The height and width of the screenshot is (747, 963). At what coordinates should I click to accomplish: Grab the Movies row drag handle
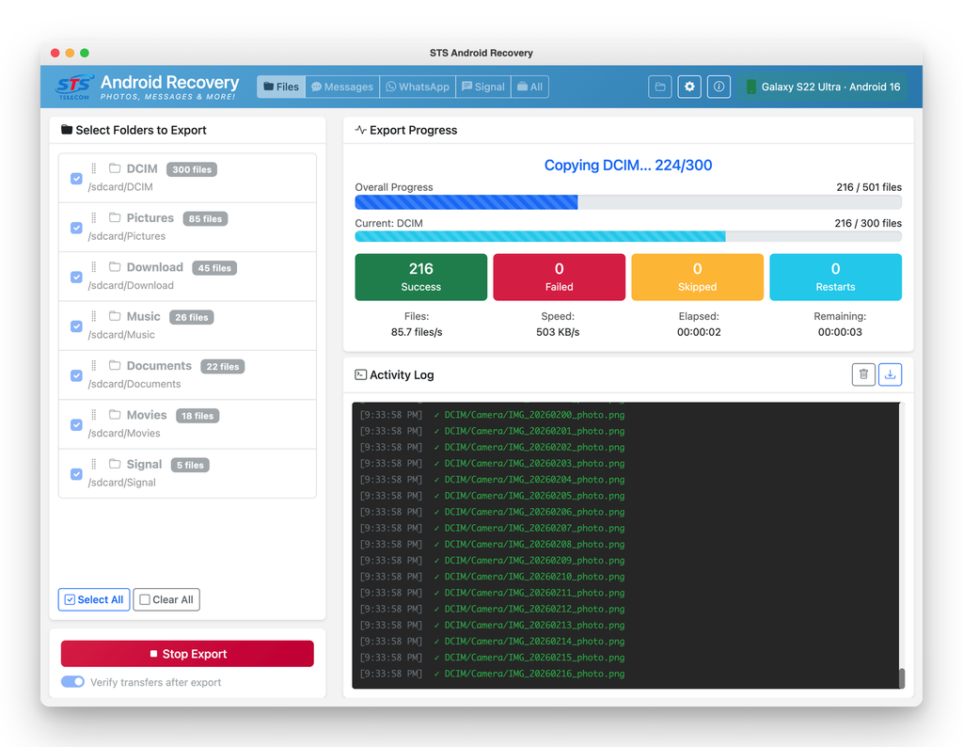click(x=94, y=415)
